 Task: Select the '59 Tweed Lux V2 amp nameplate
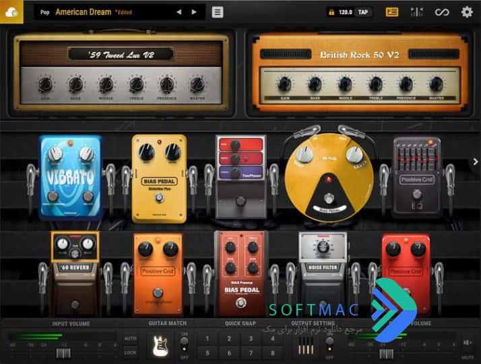click(x=121, y=55)
